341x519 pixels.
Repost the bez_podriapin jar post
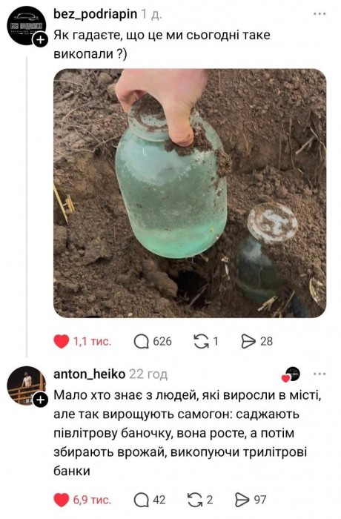[202, 341]
